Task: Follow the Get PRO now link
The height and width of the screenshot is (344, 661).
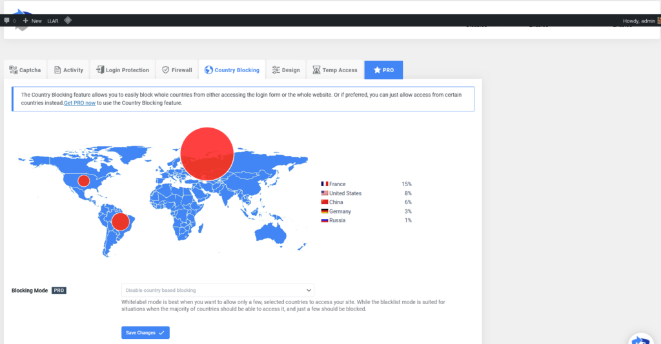Action: point(79,102)
